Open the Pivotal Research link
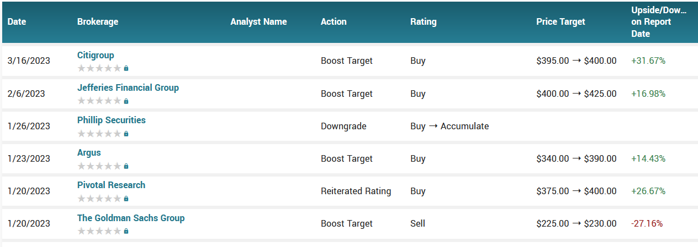Viewport: 698px width, 247px height. 112,185
